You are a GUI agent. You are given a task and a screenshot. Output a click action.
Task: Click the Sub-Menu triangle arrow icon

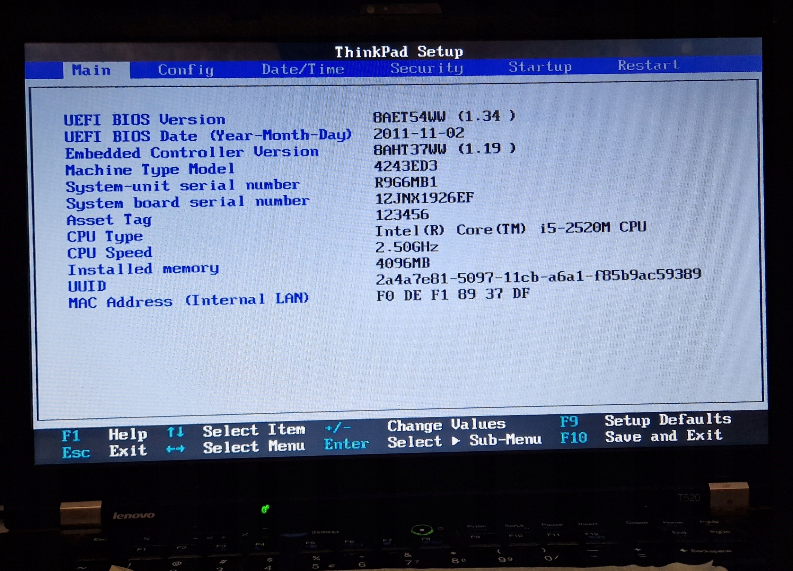455,441
